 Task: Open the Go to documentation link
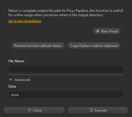click(x=25, y=21)
